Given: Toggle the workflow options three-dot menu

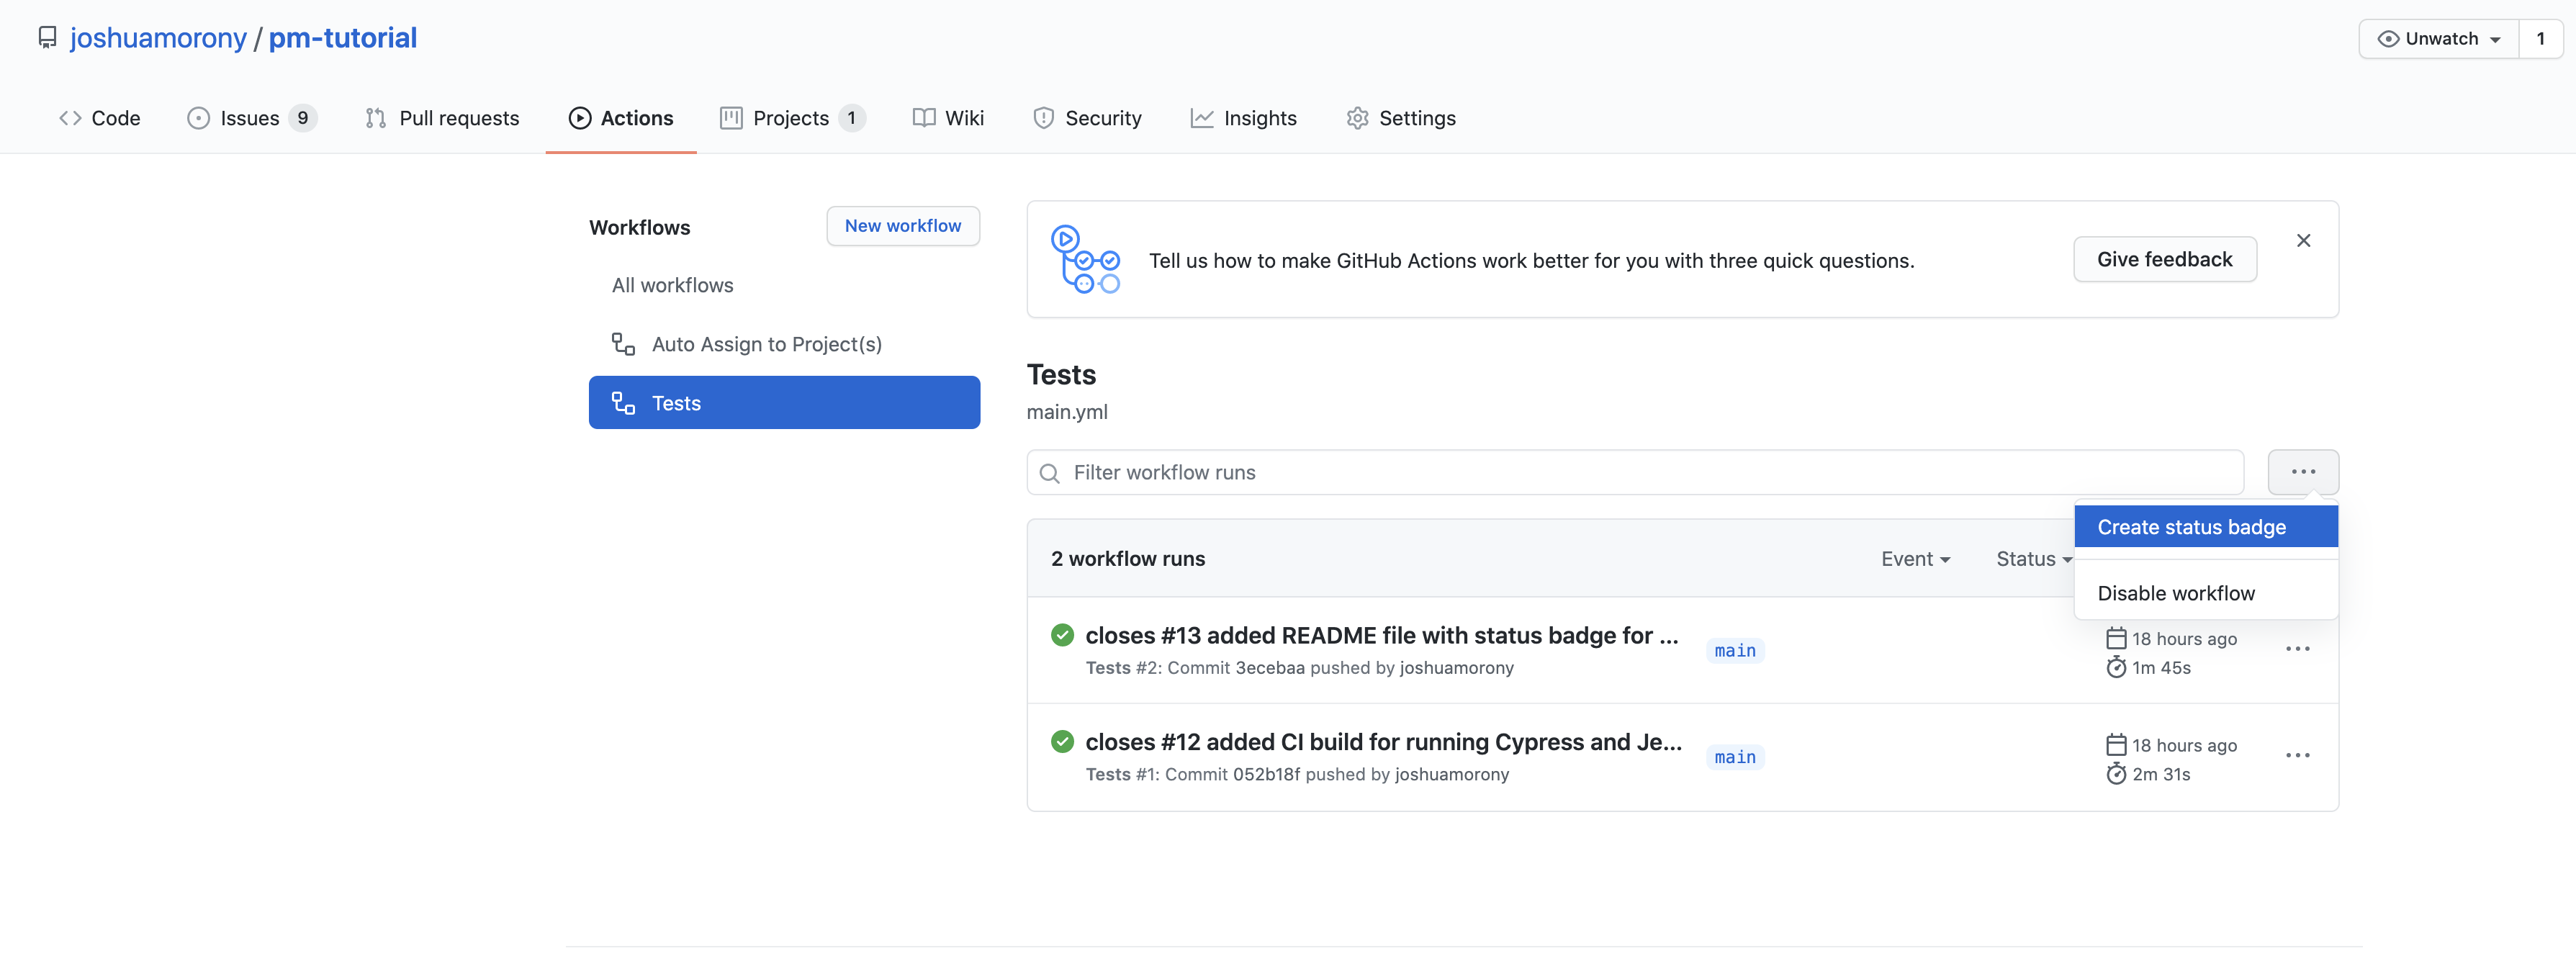Looking at the screenshot, I should (x=2303, y=472).
